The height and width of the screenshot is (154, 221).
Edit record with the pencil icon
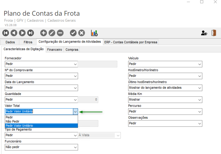point(52,33)
